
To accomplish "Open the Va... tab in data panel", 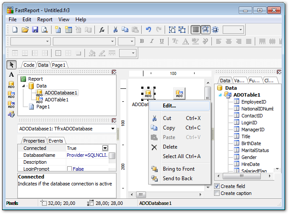I will tap(239, 81).
